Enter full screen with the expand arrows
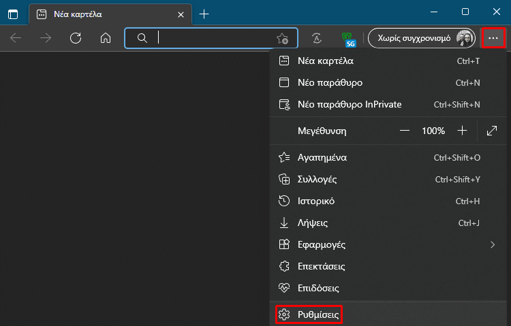Image resolution: width=511 pixels, height=326 pixels. (492, 131)
